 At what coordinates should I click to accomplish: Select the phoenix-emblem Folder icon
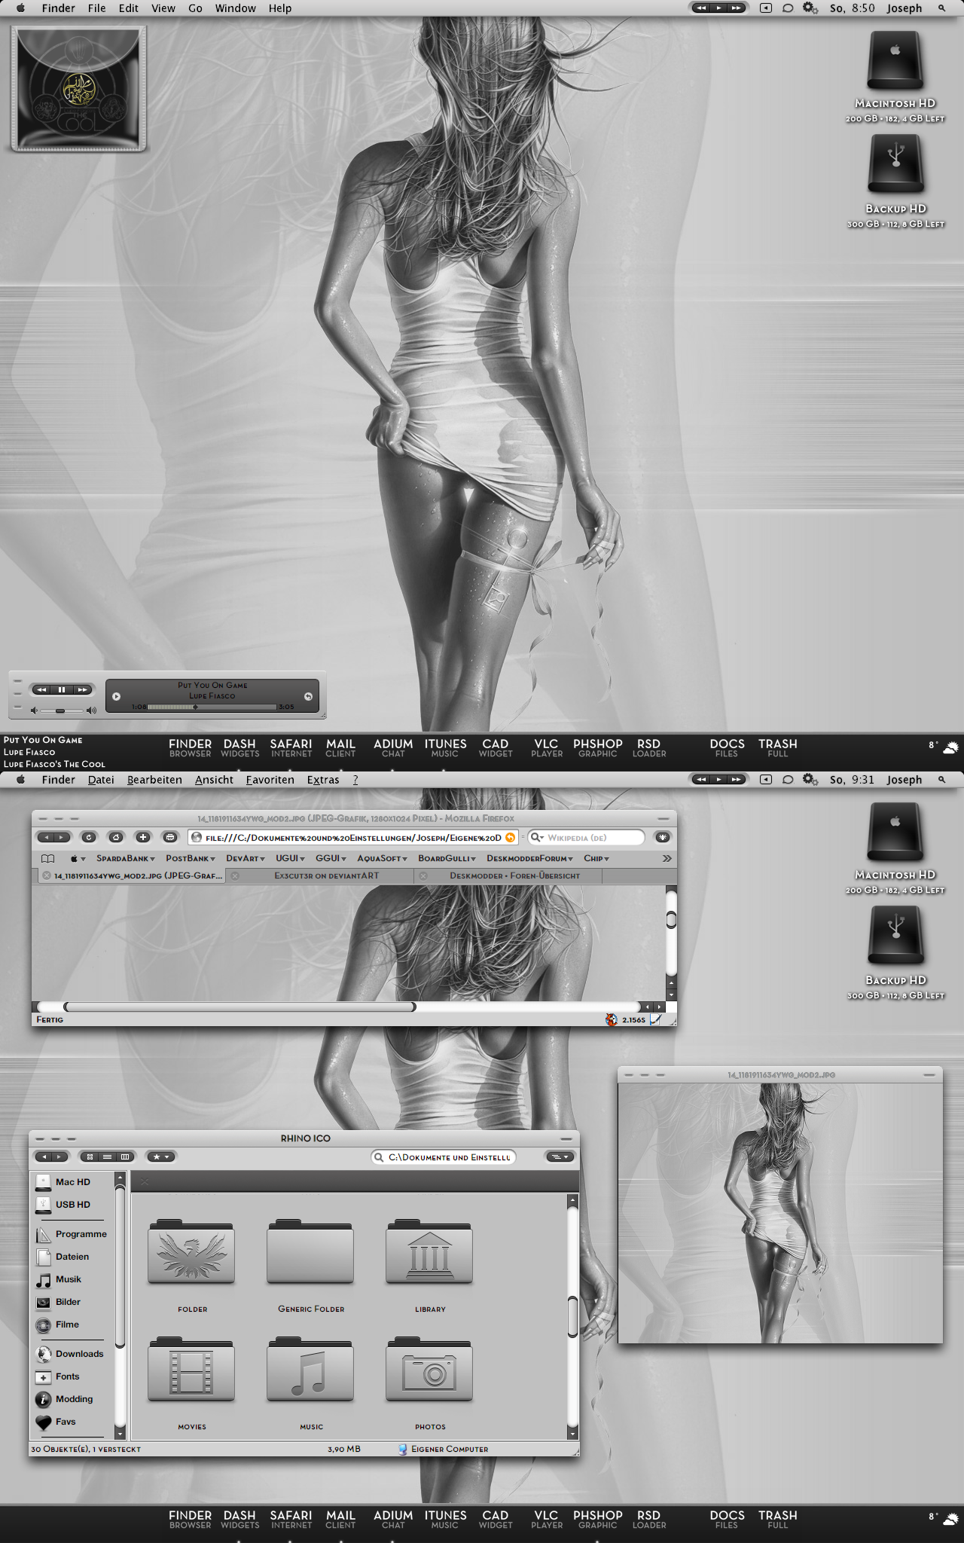click(x=191, y=1252)
